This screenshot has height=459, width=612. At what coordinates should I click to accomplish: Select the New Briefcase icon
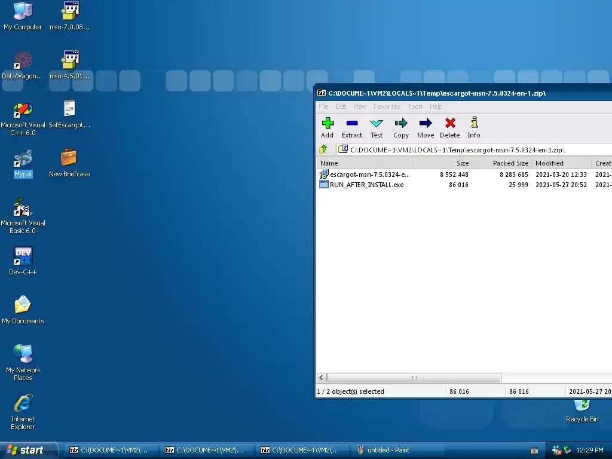(x=69, y=164)
